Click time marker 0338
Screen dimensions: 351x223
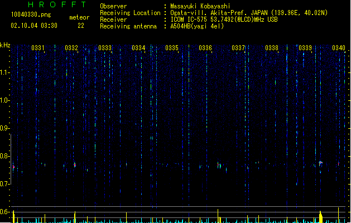[272, 48]
